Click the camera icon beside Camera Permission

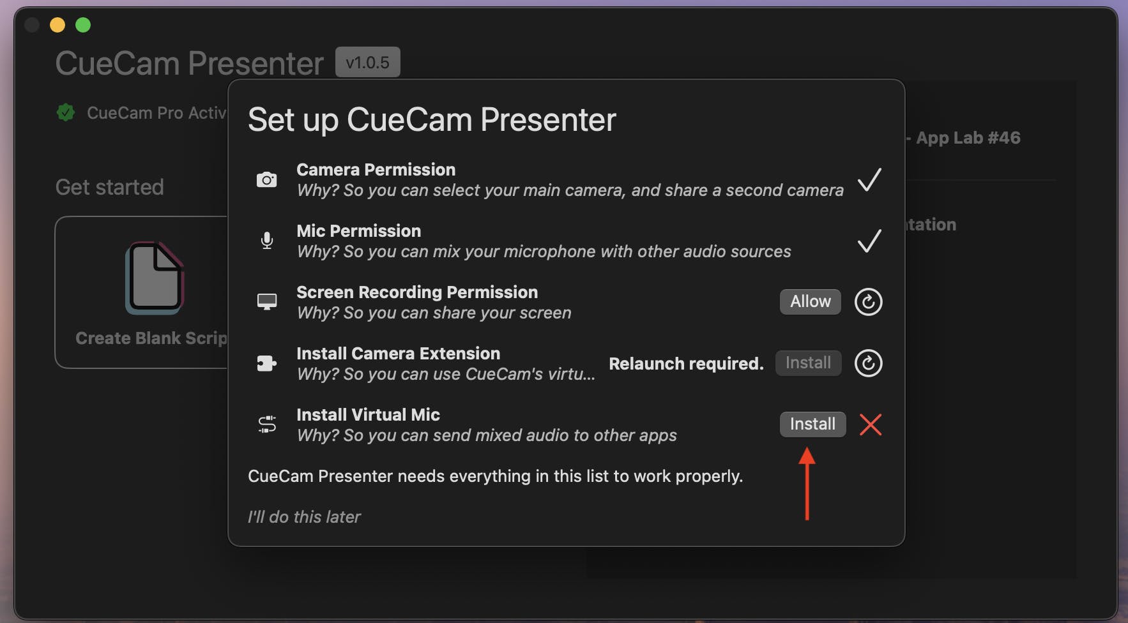(266, 180)
